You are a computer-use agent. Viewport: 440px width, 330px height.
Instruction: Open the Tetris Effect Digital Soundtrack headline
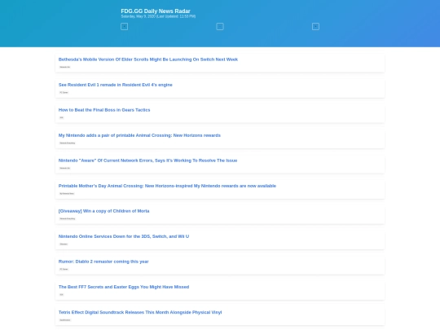tap(140, 312)
